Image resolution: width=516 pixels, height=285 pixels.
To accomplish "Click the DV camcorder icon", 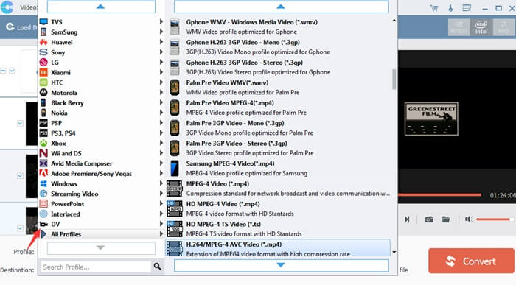I will click(x=43, y=224).
